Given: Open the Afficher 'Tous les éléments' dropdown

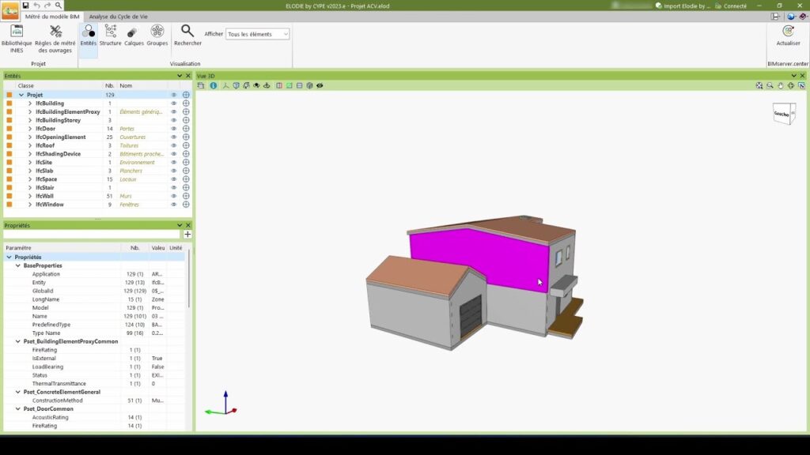Looking at the screenshot, I should 258,34.
